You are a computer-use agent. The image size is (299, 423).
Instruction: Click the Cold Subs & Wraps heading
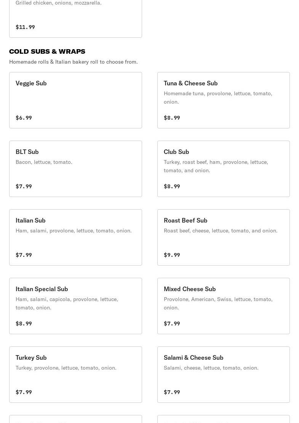click(47, 51)
